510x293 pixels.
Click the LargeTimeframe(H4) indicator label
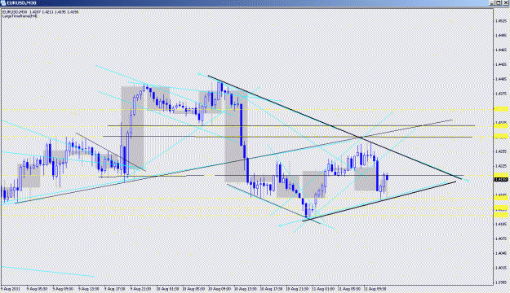[20, 16]
